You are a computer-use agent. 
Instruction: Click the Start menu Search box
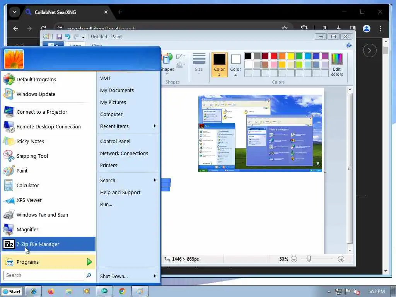point(43,275)
